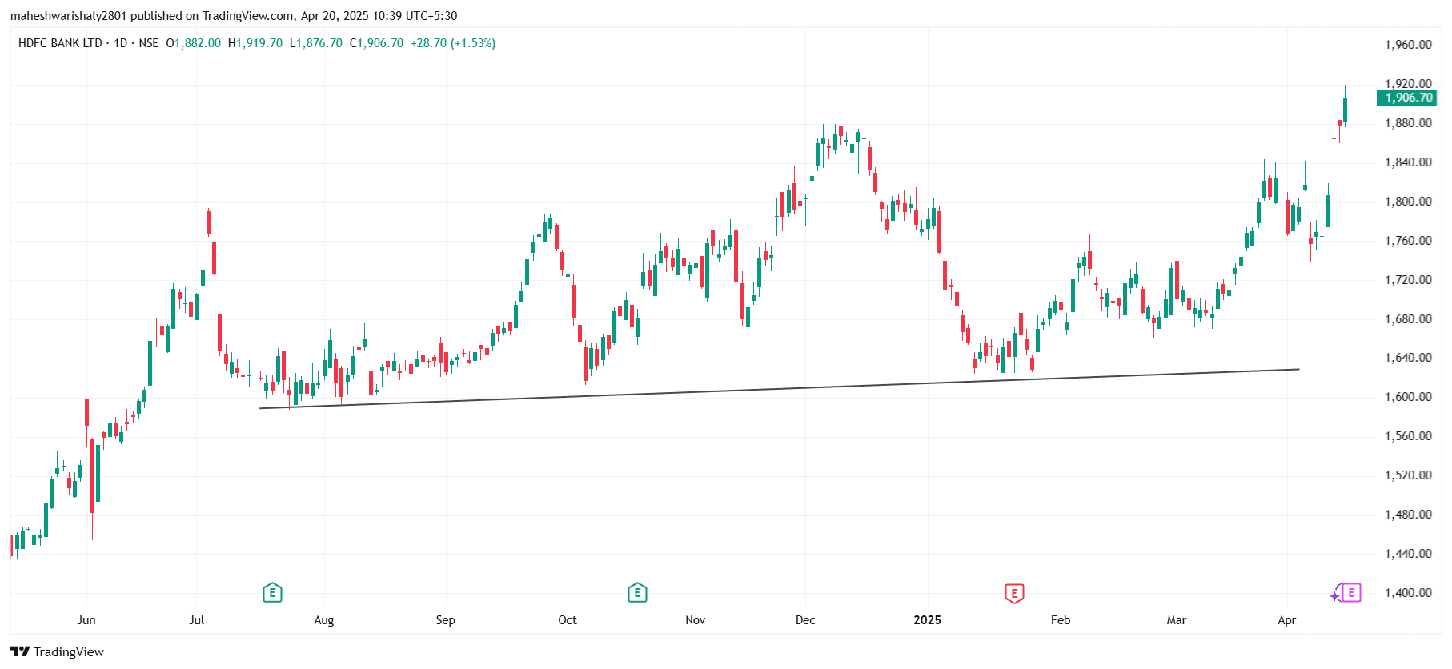The height and width of the screenshot is (669, 1452).
Task: Click the 1,880.00 price axis label
Action: click(x=1408, y=123)
